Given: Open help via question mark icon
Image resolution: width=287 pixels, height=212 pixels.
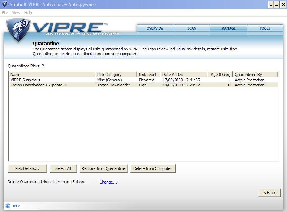Looking at the screenshot, I should pos(8,206).
